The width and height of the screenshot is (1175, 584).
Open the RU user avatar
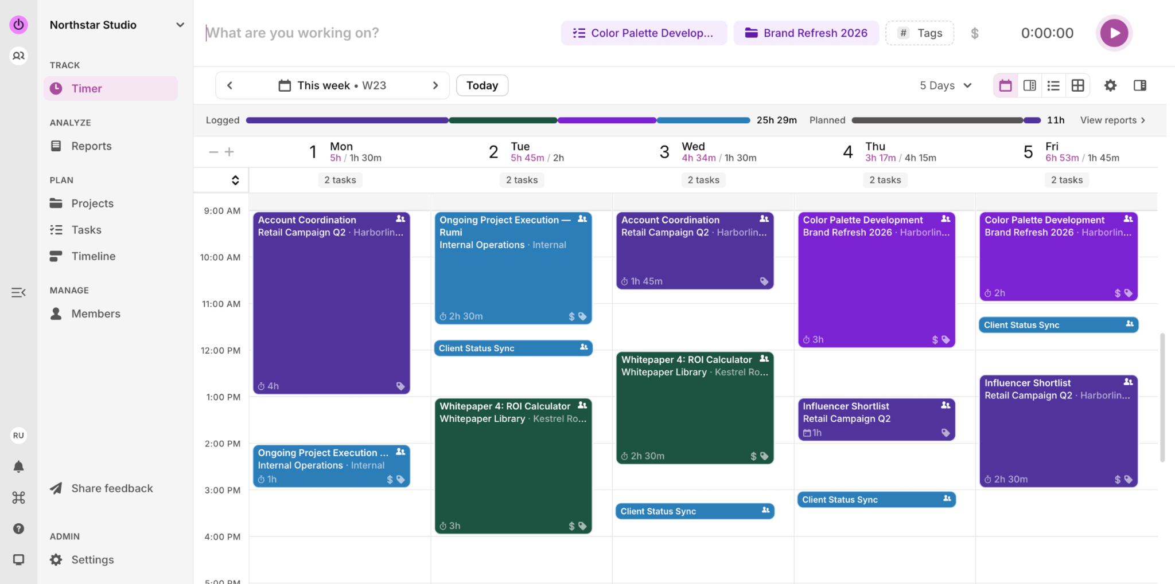tap(18, 436)
